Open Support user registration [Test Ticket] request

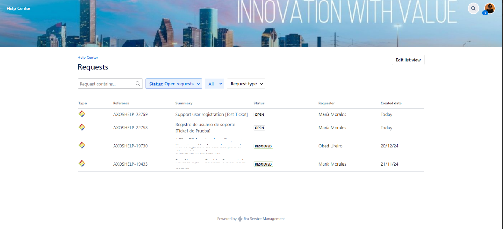pos(211,114)
